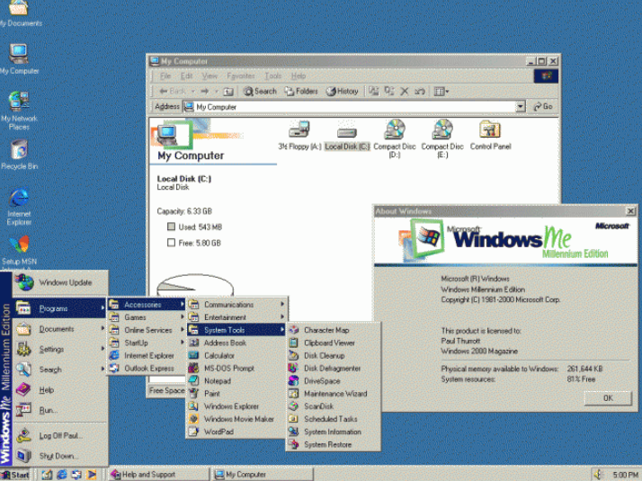The width and height of the screenshot is (642, 481).
Task: Expand Online Services submenu
Action: click(147, 330)
